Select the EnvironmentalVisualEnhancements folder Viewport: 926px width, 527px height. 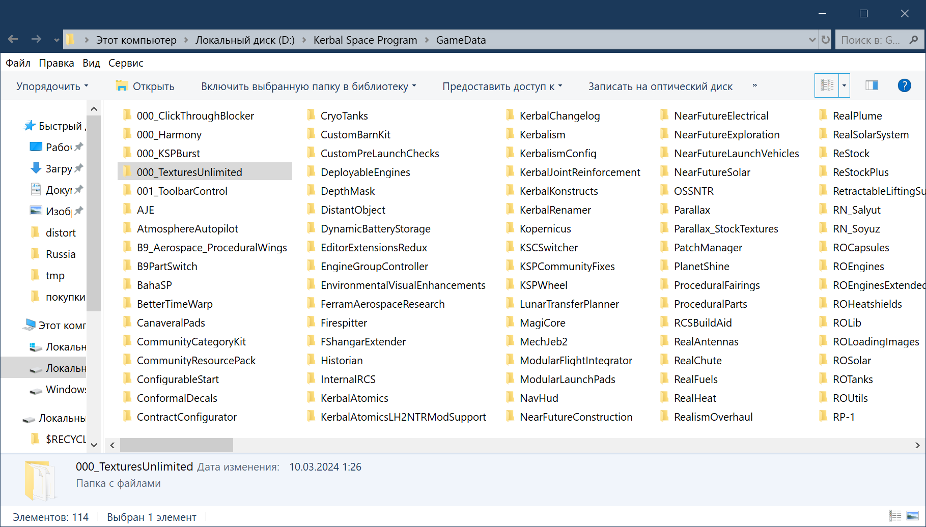[396, 285]
